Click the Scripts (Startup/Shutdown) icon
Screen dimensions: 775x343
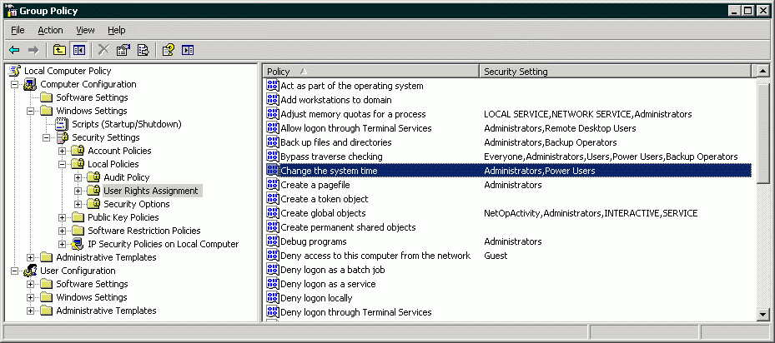[62, 124]
